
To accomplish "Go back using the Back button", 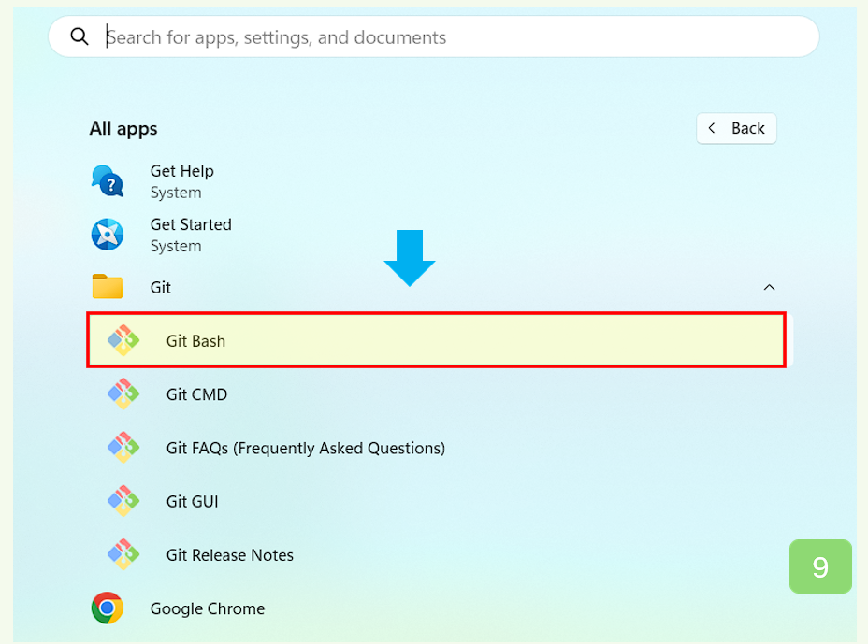I will point(736,128).
